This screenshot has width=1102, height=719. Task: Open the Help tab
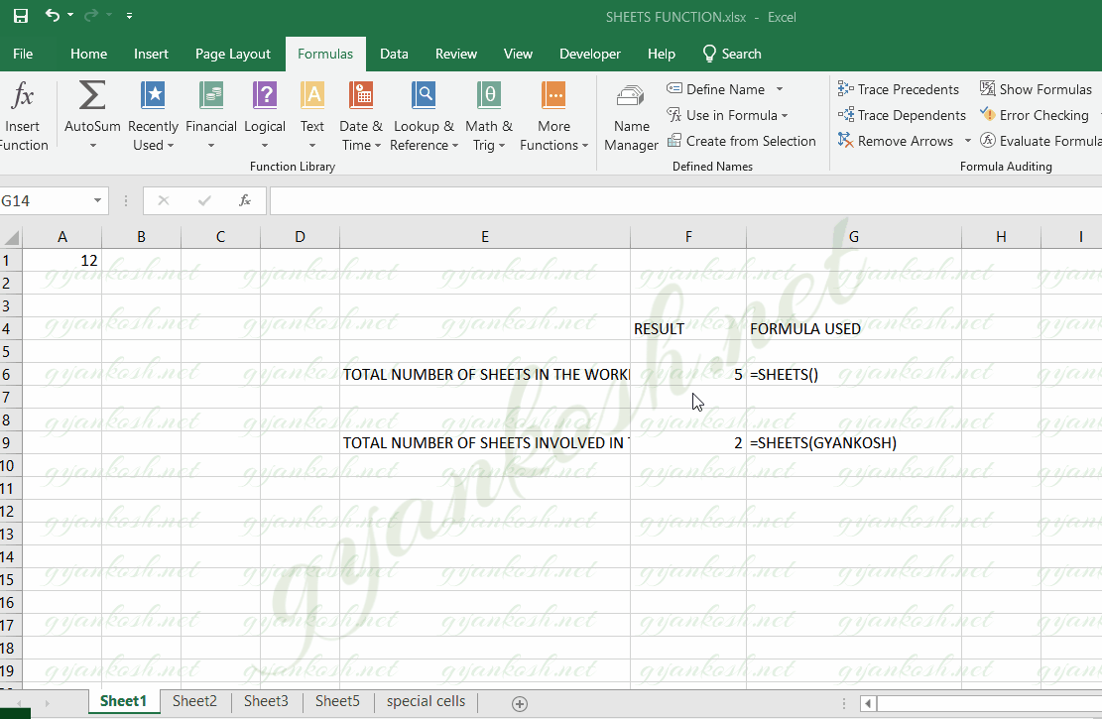(x=662, y=55)
